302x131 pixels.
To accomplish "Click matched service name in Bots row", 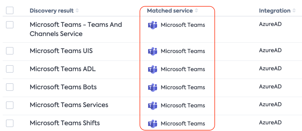I will click(183, 88).
